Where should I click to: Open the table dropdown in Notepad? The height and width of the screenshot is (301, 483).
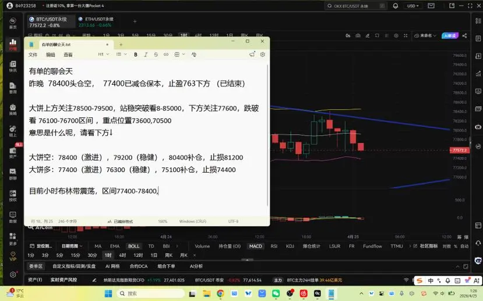click(179, 55)
